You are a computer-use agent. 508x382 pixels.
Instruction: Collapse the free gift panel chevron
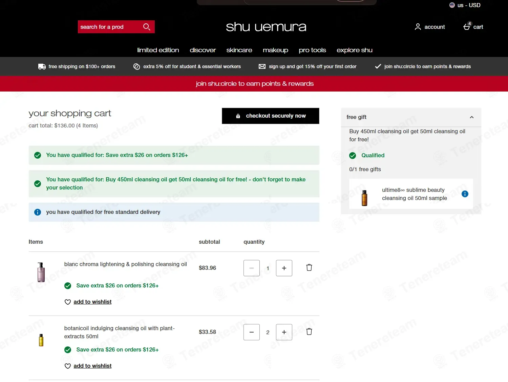(x=472, y=117)
